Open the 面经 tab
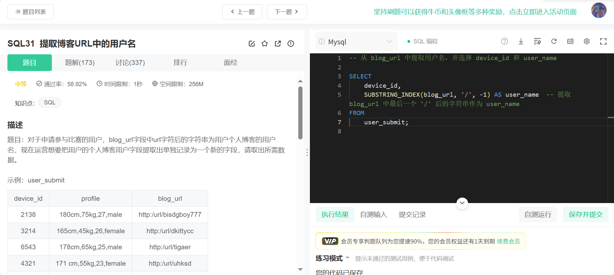 click(x=231, y=63)
